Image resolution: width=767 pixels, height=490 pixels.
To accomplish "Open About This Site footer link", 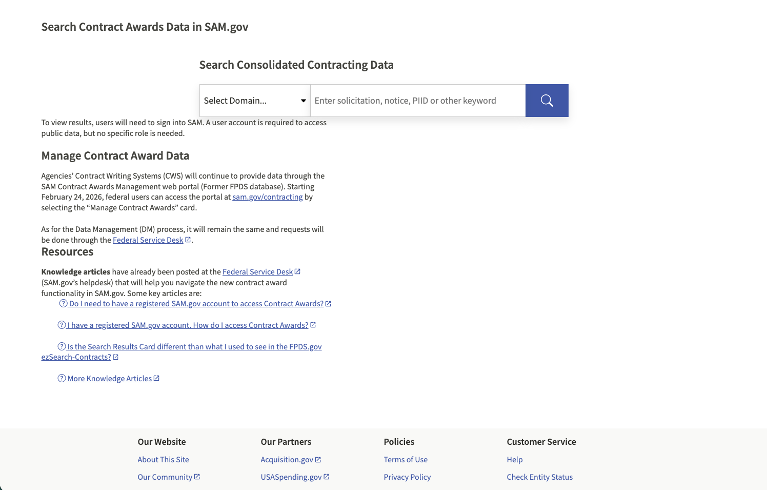I will click(x=163, y=460).
